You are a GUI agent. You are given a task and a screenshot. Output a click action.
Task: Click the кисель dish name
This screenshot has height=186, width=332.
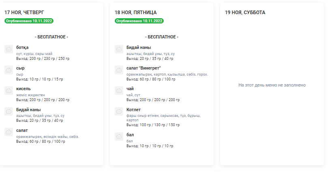23,89
